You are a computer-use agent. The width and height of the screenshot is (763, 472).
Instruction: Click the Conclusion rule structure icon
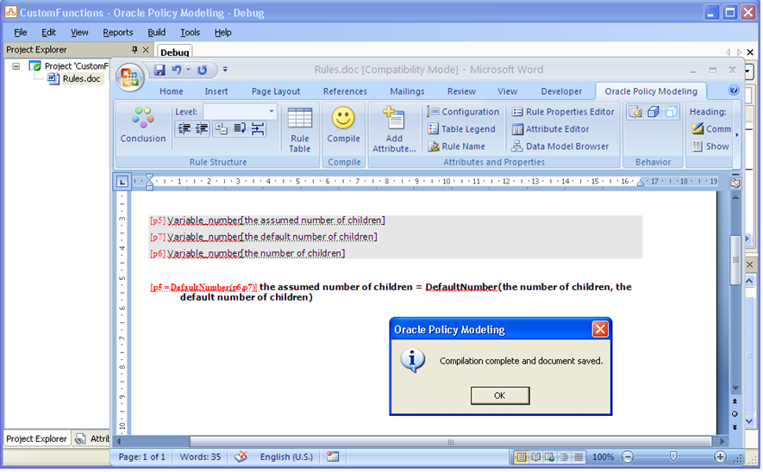[143, 126]
